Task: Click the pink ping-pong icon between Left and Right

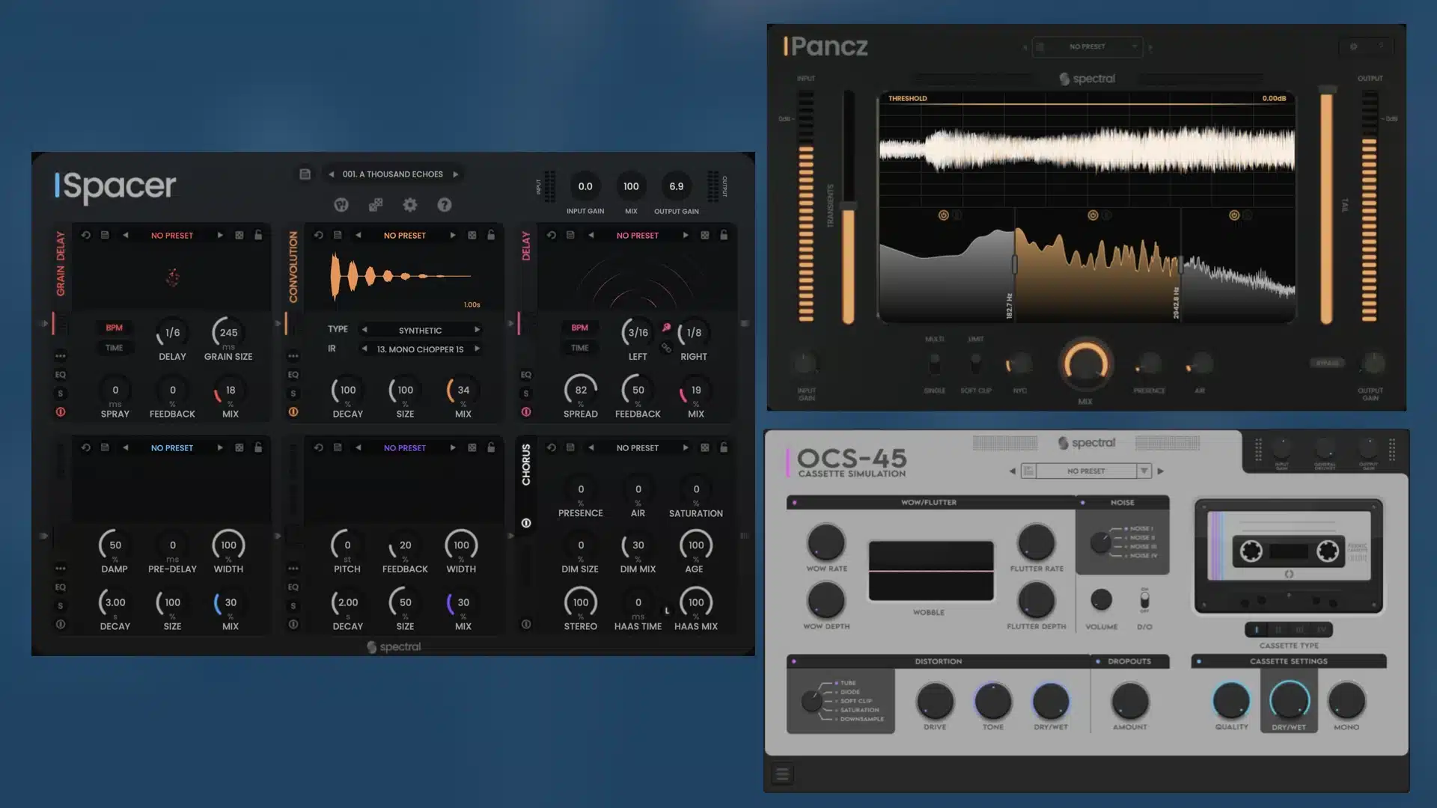Action: [666, 327]
